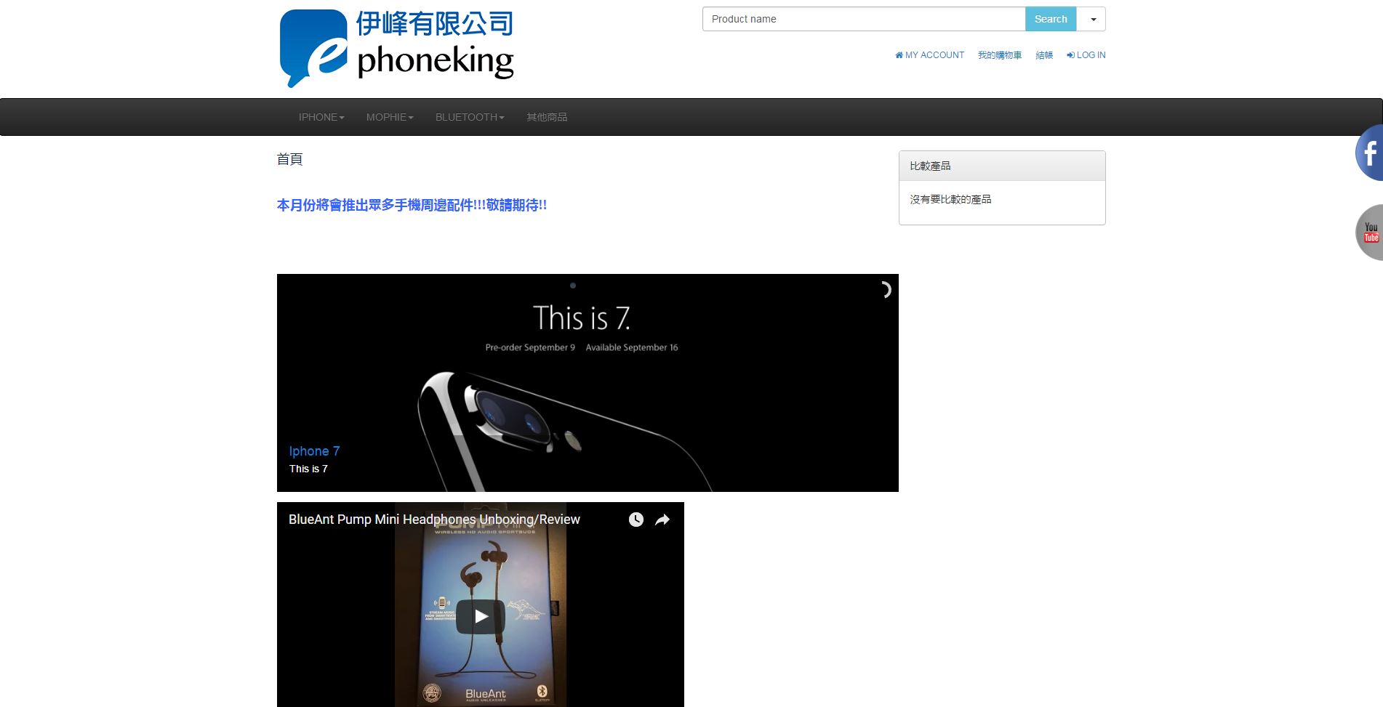The image size is (1383, 707).
Task: Focus the Product name search field
Action: [x=864, y=19]
